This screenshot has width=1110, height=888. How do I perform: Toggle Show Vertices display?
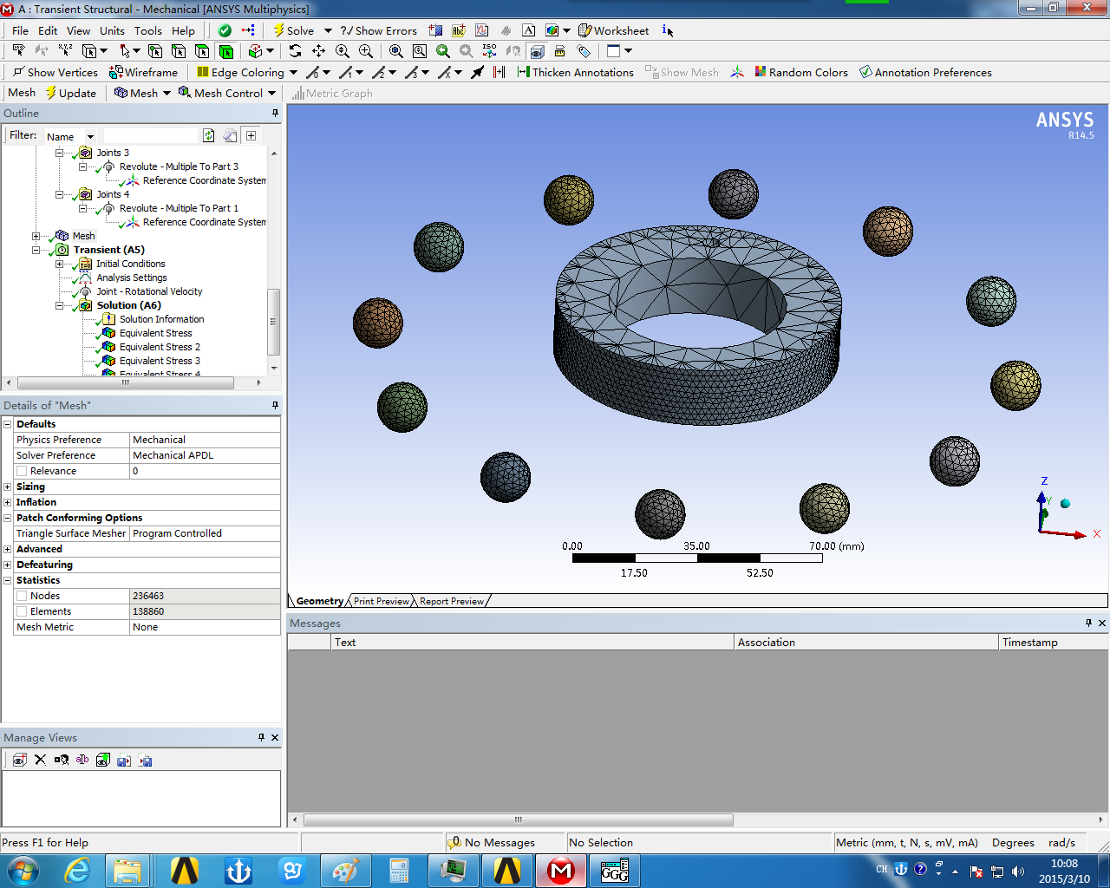tap(55, 72)
